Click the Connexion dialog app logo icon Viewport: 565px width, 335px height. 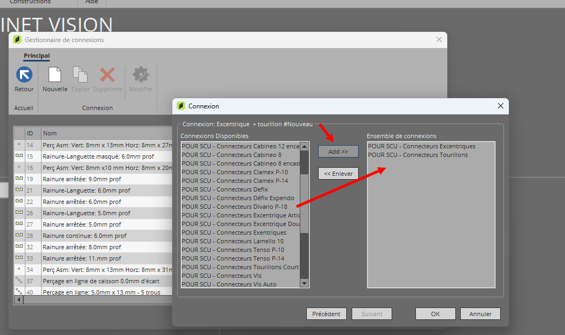pyautogui.click(x=181, y=106)
